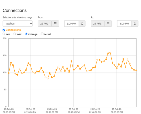Click the 'Select or enter date/time range' label
Image resolution: width=141 pixels, height=114 pixels.
coord(17,18)
